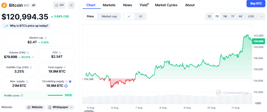Expand Volume (24h) details chevron

(x=33, y=57)
